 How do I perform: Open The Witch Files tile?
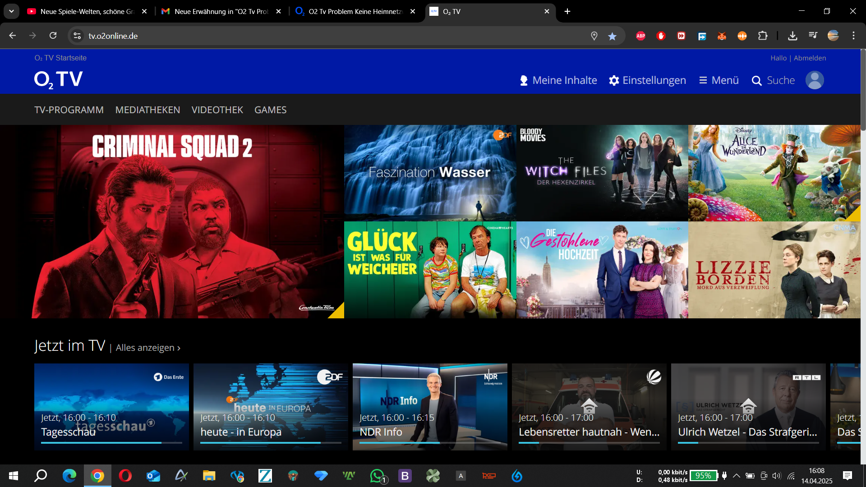click(602, 173)
